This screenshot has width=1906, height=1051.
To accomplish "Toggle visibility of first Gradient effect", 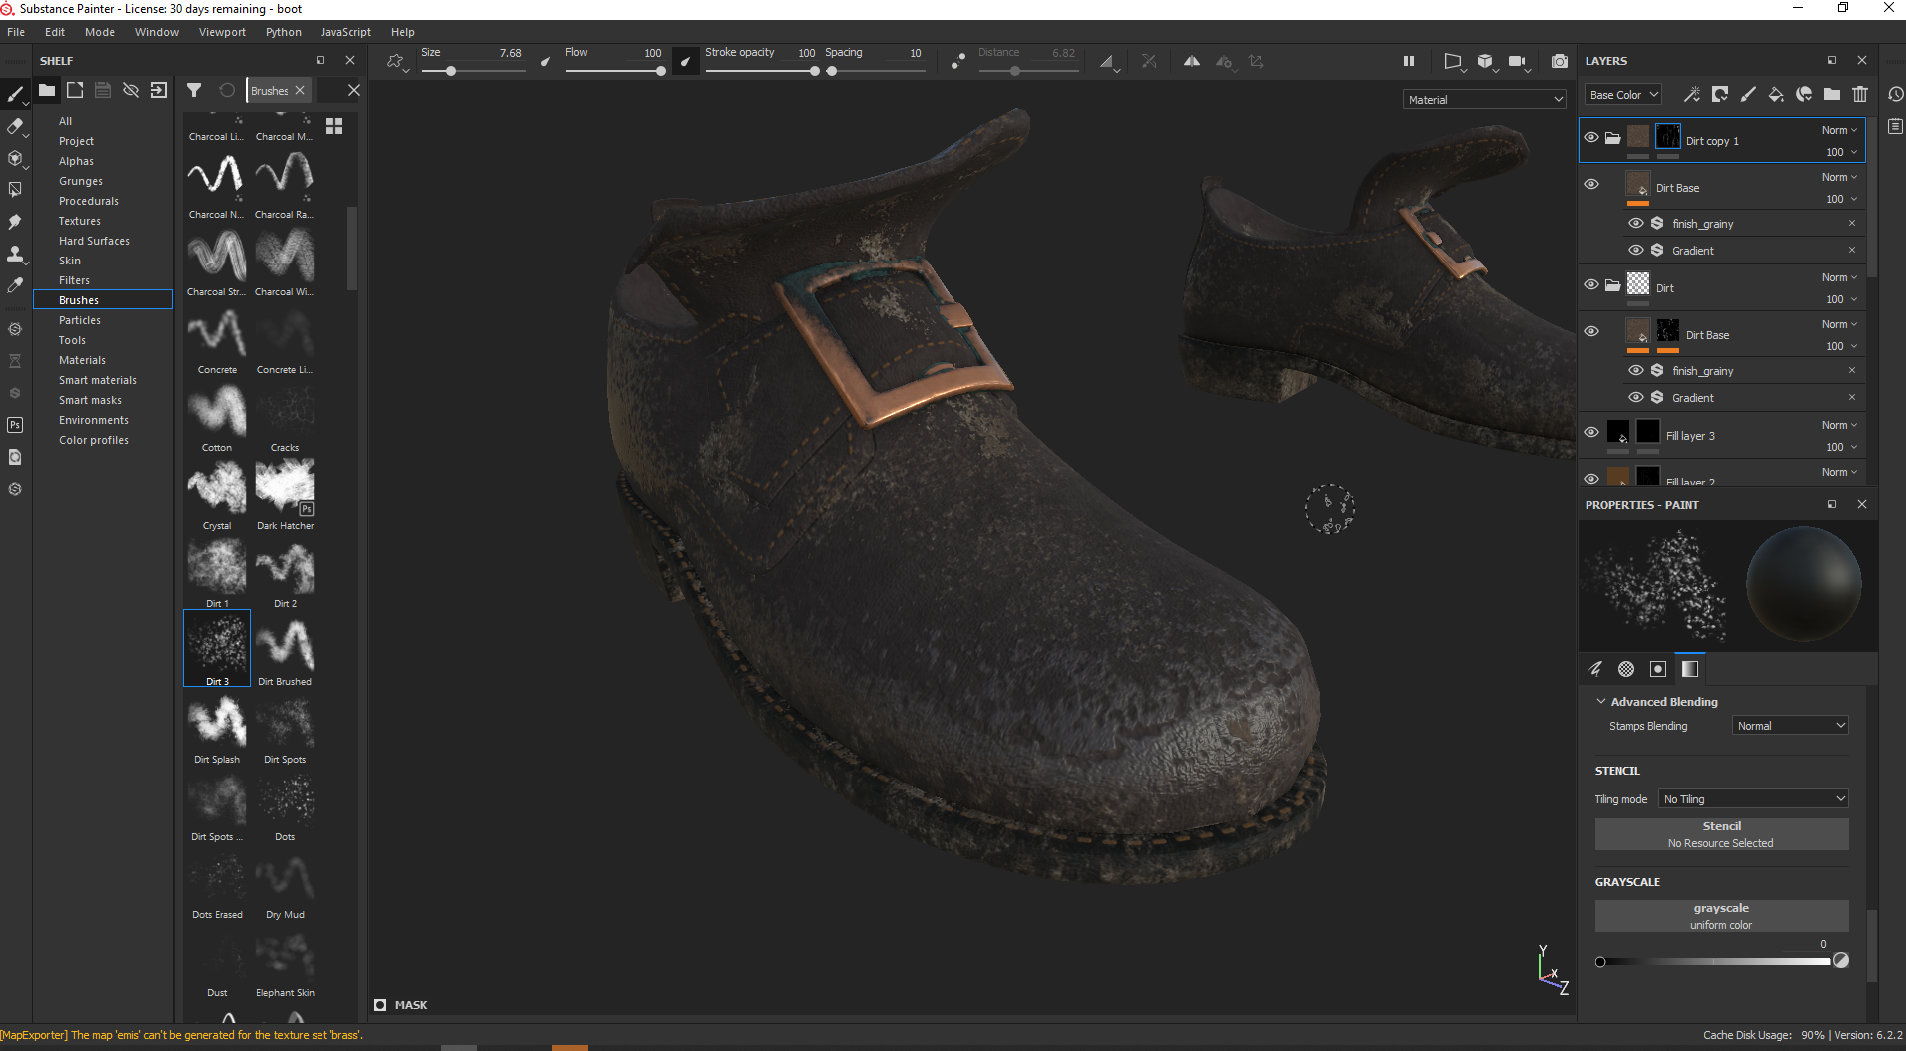I will (x=1635, y=250).
